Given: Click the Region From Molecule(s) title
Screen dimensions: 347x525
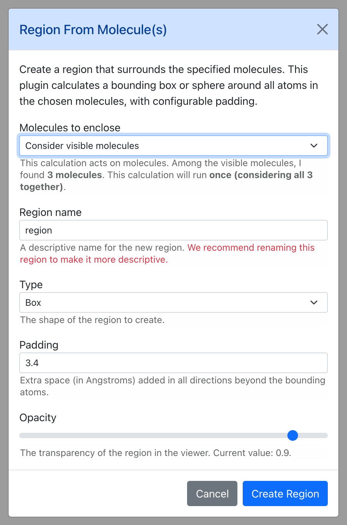Looking at the screenshot, I should tap(93, 30).
